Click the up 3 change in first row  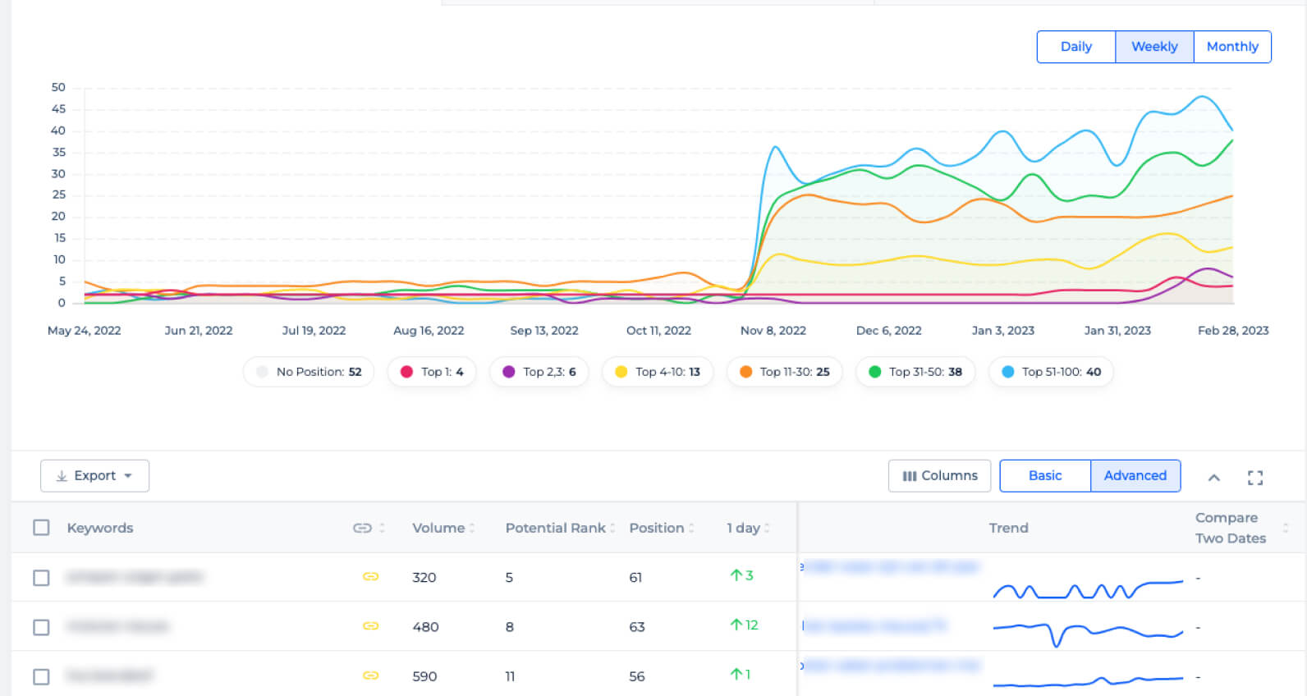741,575
